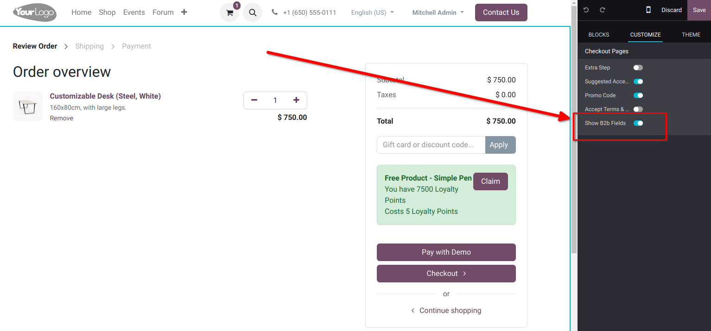Viewport: 711px width, 331px height.
Task: Click the plus icon after Forum
Action: [x=184, y=12]
